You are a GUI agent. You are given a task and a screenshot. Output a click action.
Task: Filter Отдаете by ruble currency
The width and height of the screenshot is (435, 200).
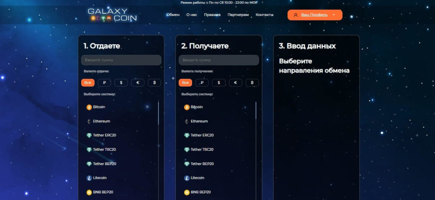point(105,83)
